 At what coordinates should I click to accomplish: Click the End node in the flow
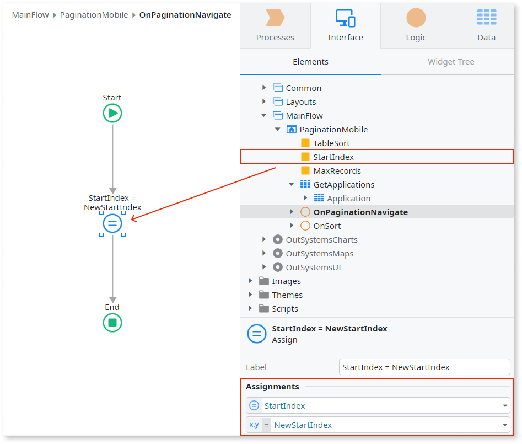pyautogui.click(x=112, y=323)
